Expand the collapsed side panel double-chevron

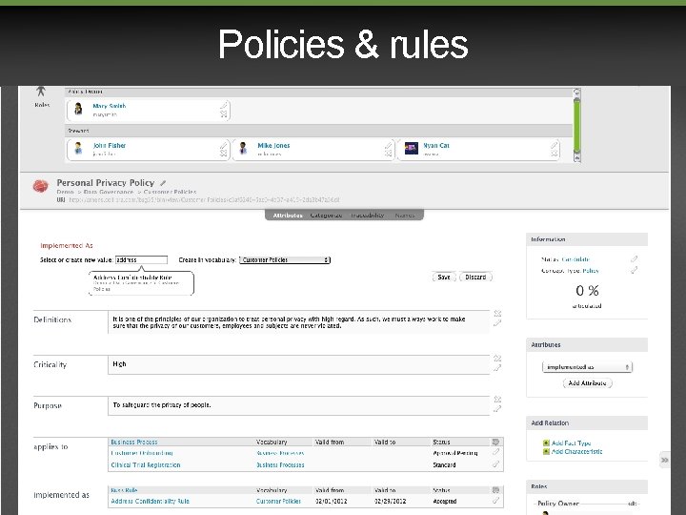pos(665,460)
